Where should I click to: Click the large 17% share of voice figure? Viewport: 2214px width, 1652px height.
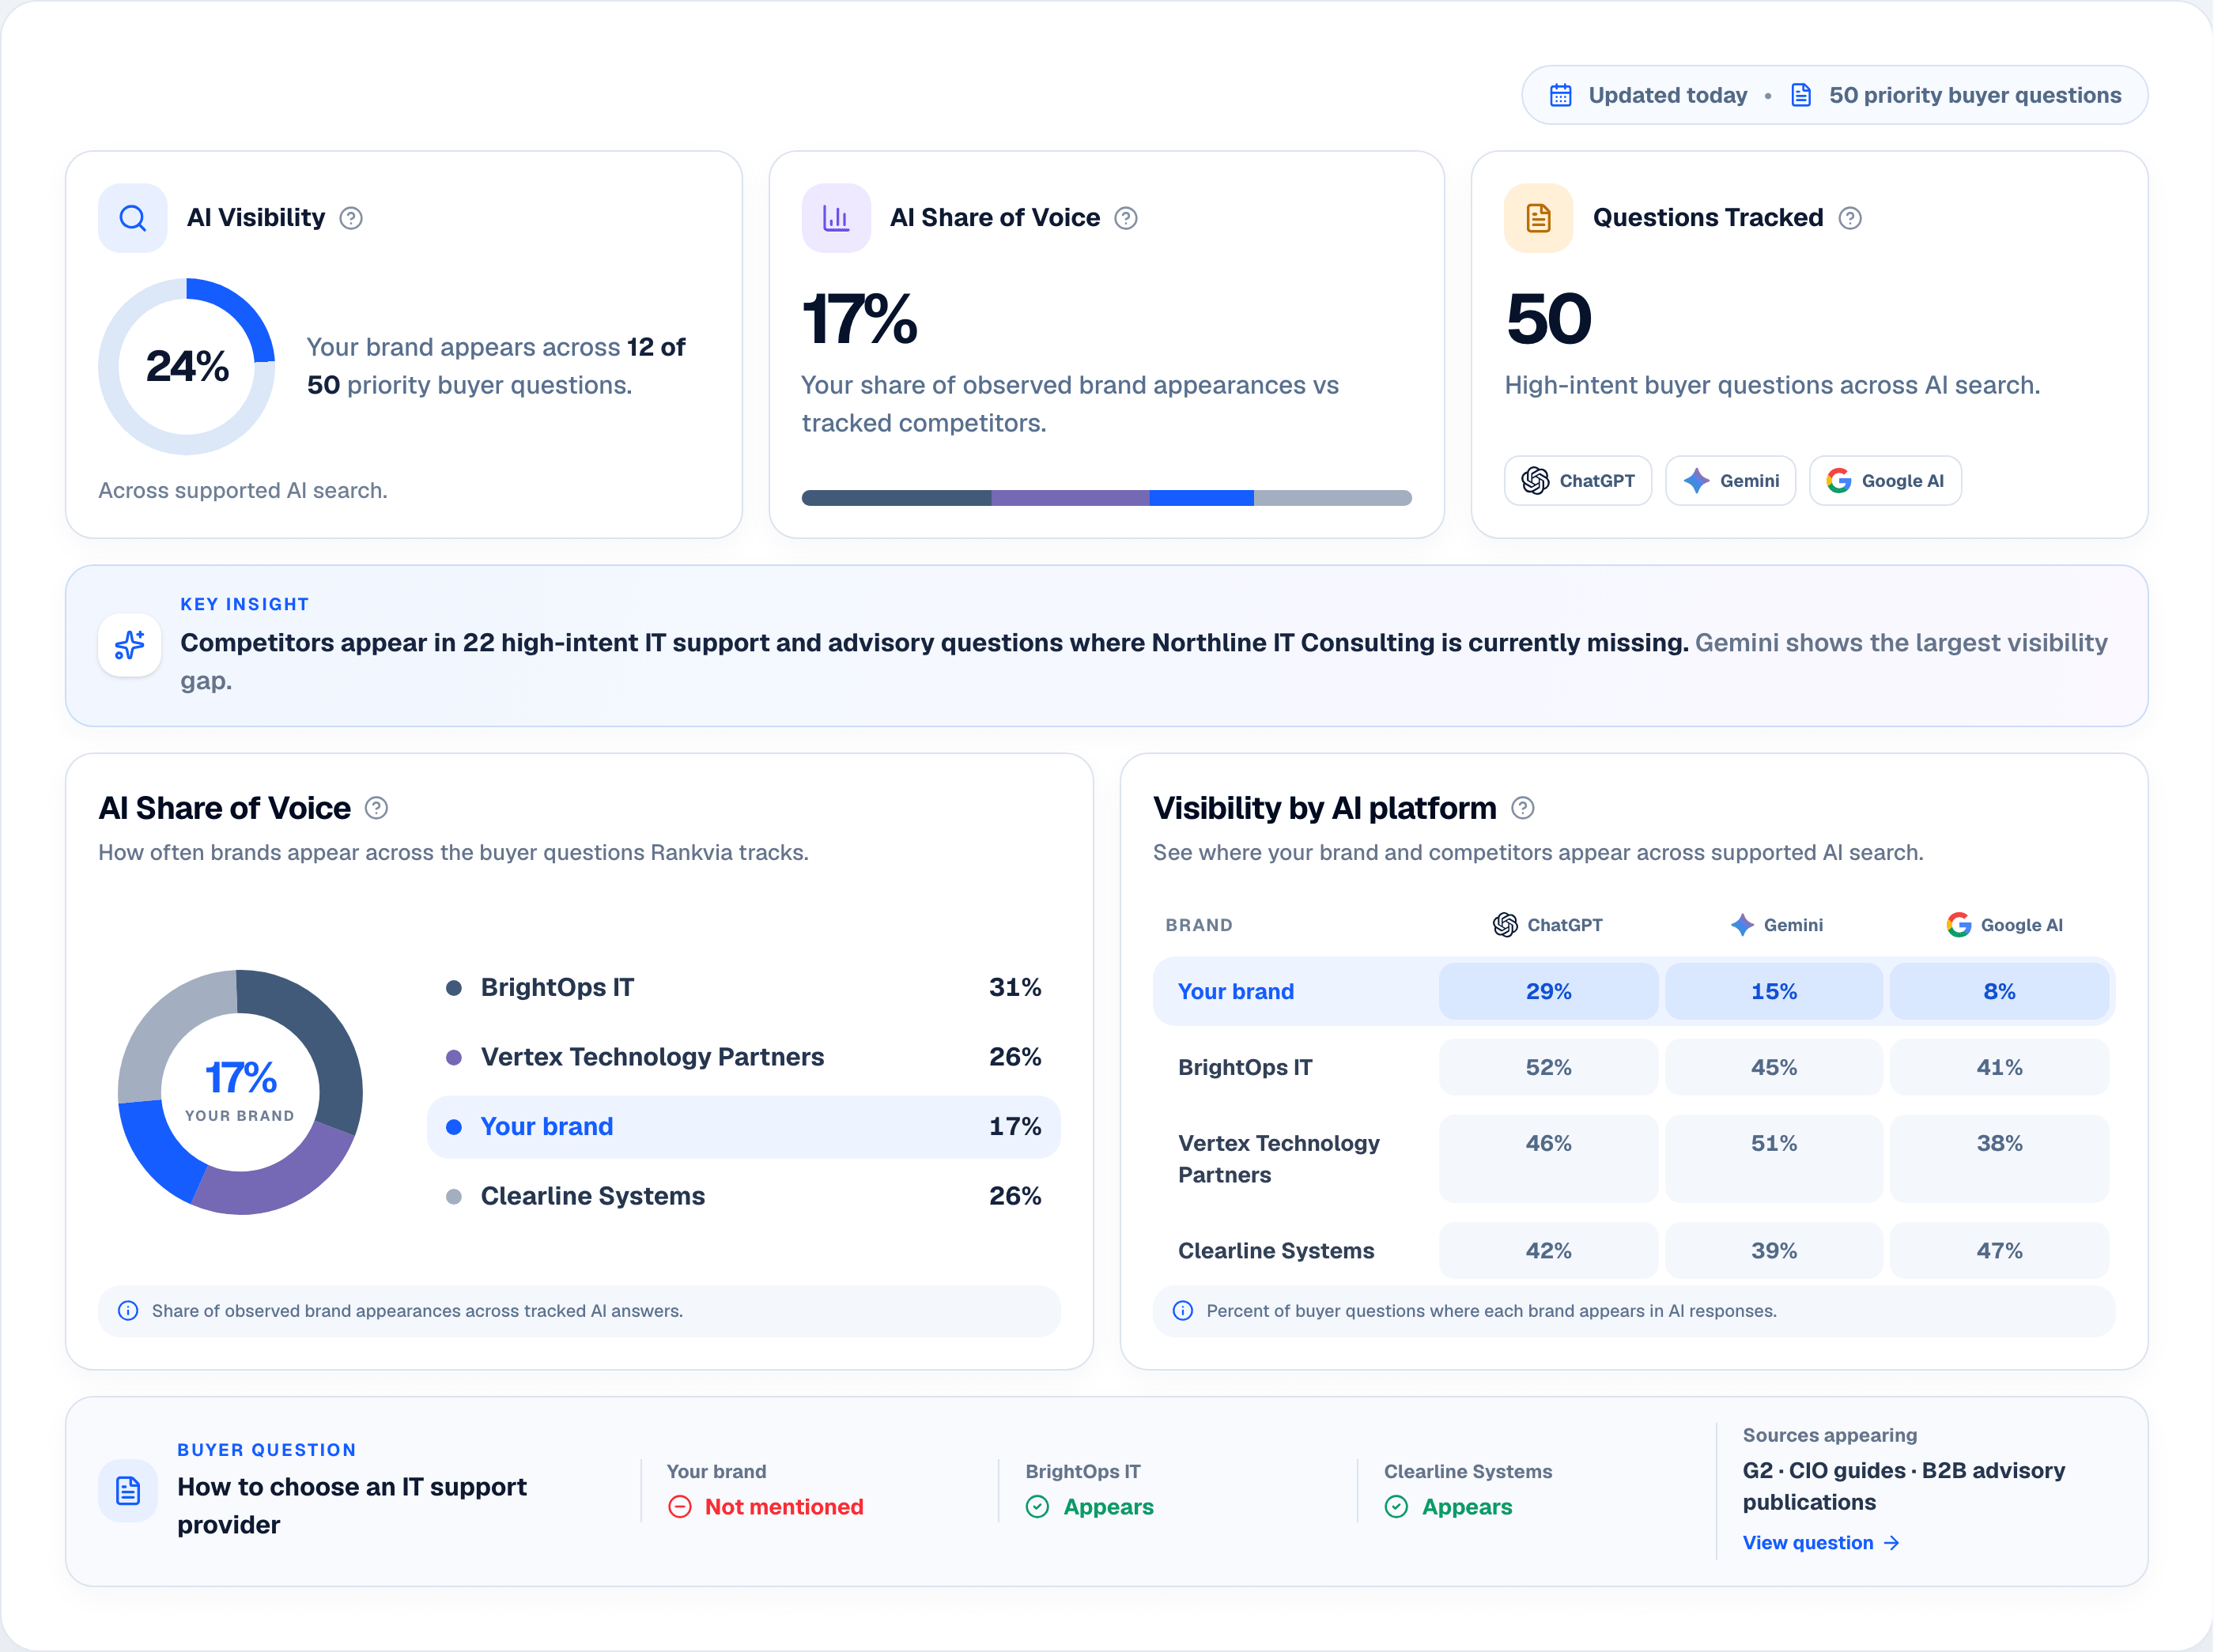point(860,319)
